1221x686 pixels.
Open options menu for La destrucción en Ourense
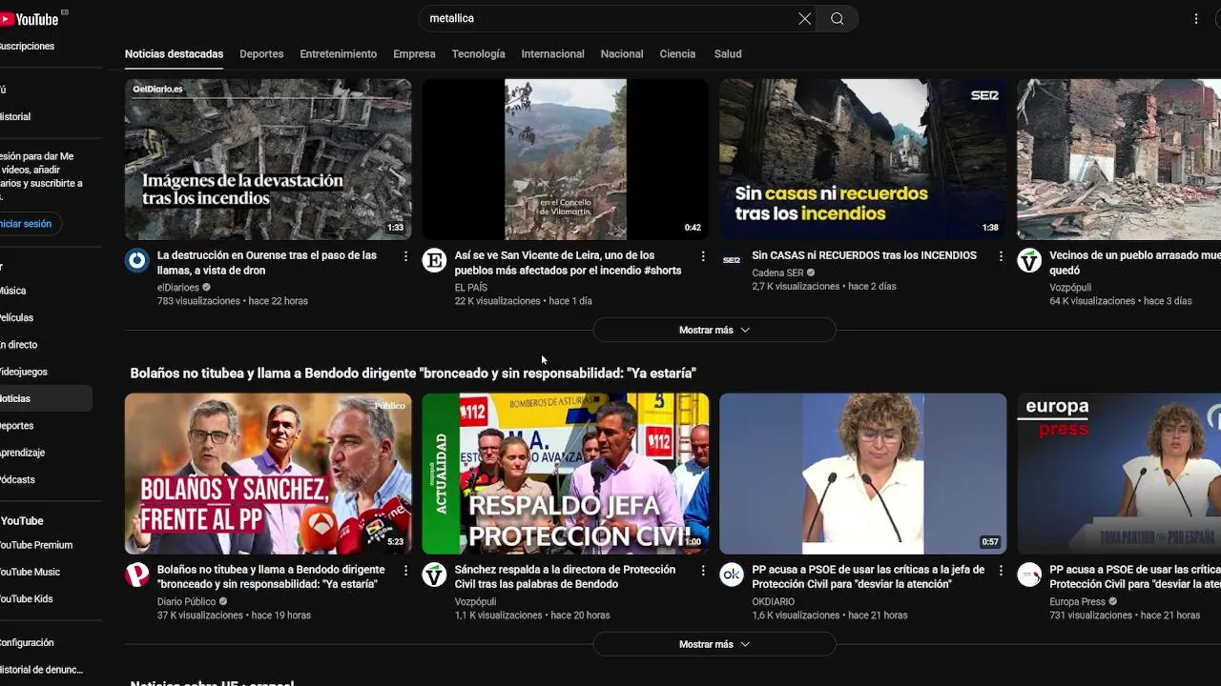[405, 256]
